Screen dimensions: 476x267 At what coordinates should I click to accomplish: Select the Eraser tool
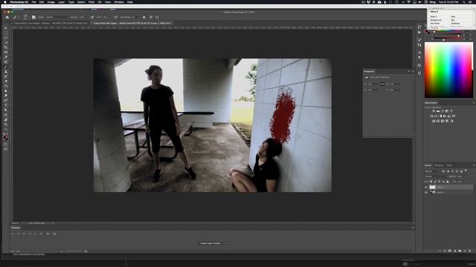click(6, 81)
